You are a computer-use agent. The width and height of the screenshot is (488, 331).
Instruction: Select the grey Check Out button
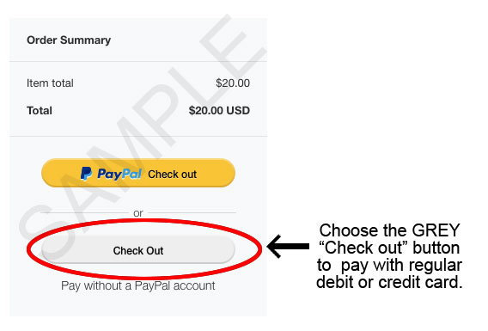pos(138,250)
